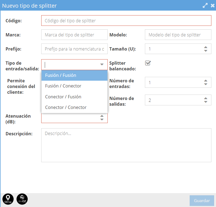Screen dimensions: 216x207
Task: Focus the Código input field
Action: point(126,21)
